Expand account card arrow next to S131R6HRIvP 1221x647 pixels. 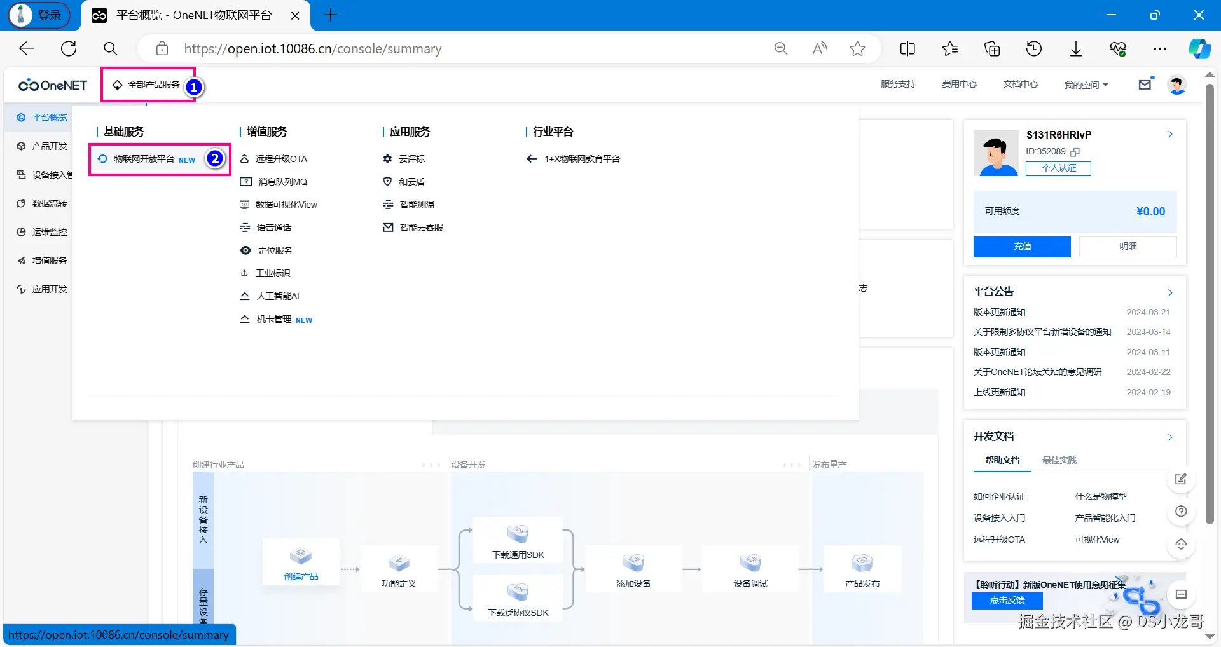pyautogui.click(x=1170, y=134)
